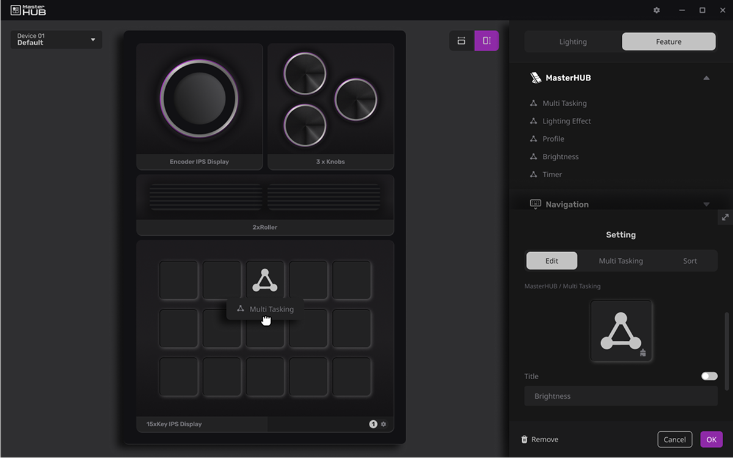
Task: Open the Device 01 Default profile dropdown
Action: [x=56, y=40]
